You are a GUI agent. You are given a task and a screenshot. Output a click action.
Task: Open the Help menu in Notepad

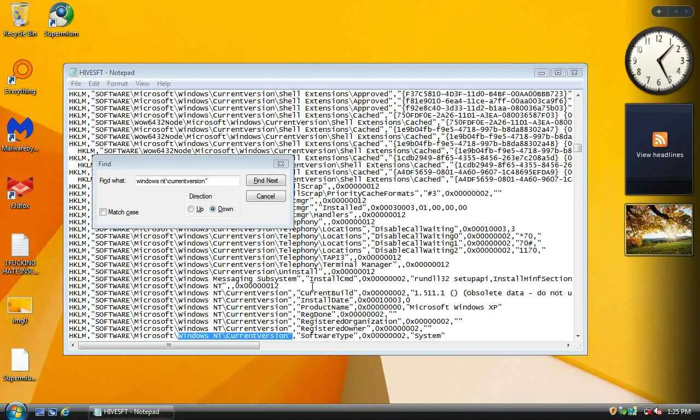point(164,84)
